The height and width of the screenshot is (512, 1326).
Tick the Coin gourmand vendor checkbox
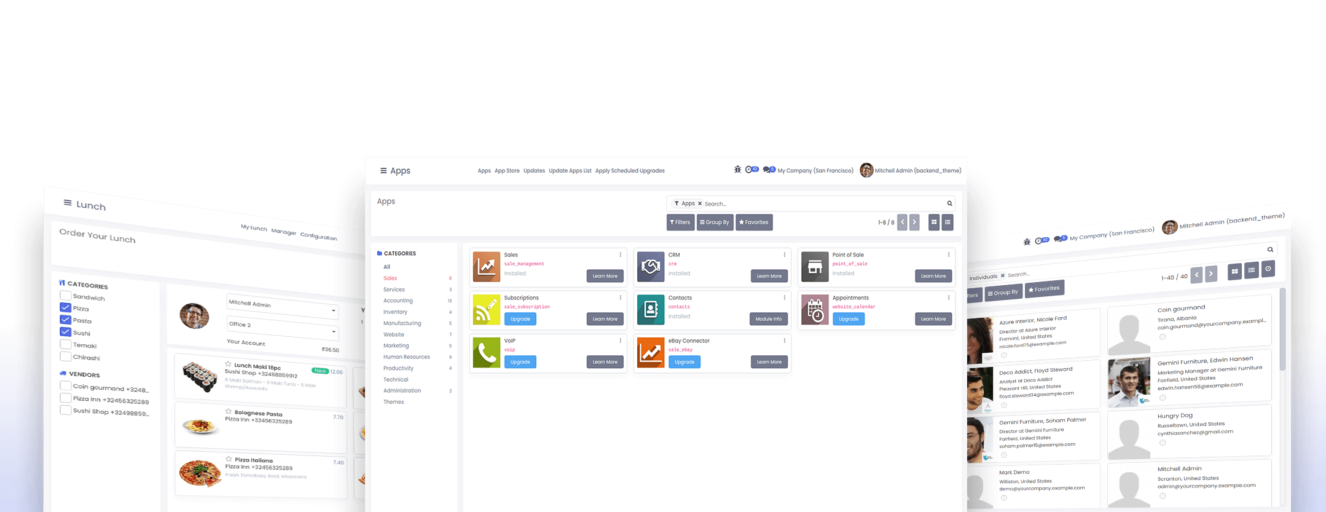tap(65, 385)
